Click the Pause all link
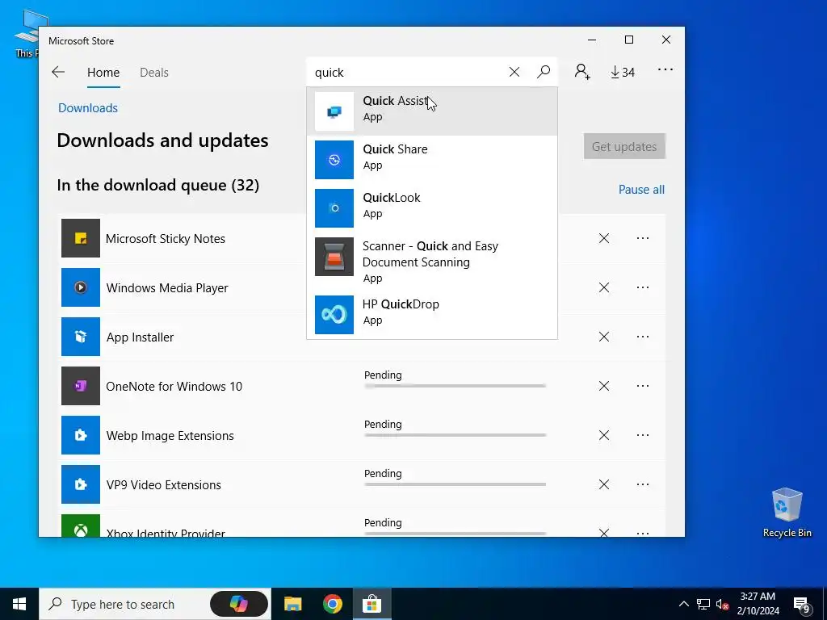827x620 pixels. pyautogui.click(x=641, y=189)
